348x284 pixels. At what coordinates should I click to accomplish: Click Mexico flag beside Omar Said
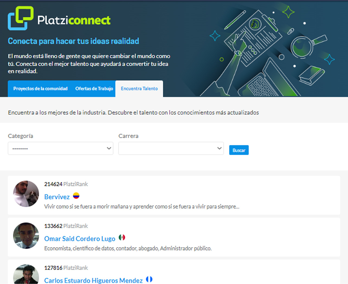pos(122,237)
